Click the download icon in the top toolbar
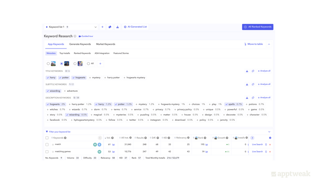Image resolution: width=317 pixels, height=184 pixels. 118,27
